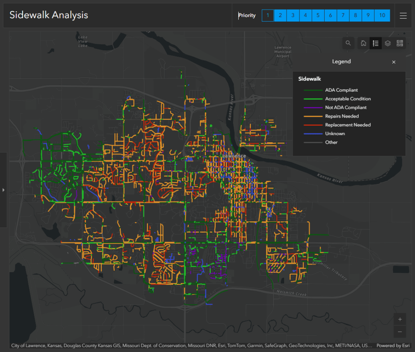
Task: Open the map search tool
Action: [348, 43]
